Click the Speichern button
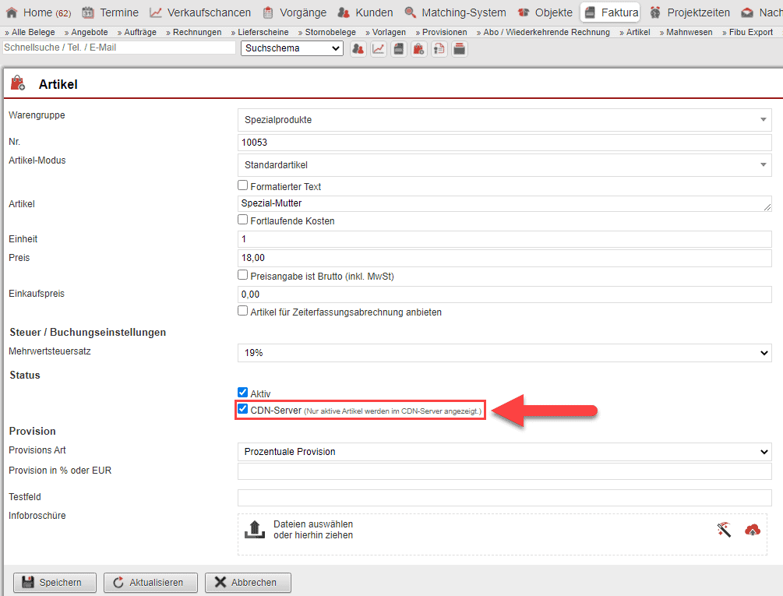783x596 pixels. 54,582
